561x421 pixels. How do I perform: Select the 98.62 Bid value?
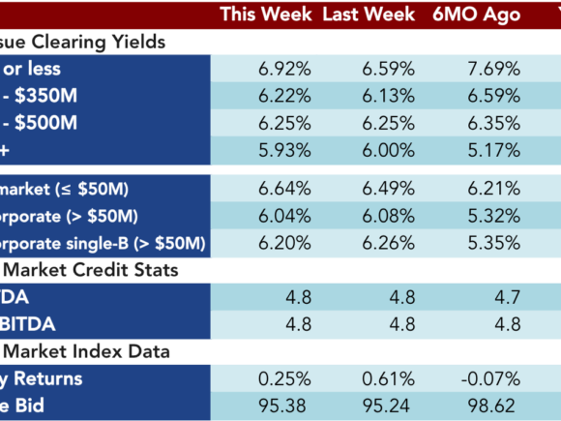pyautogui.click(x=491, y=406)
